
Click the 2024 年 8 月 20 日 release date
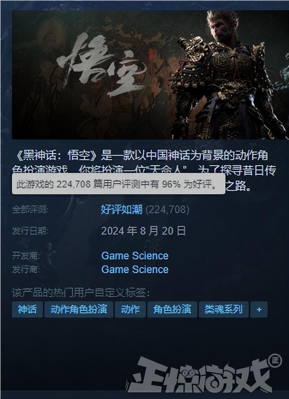coord(144,231)
